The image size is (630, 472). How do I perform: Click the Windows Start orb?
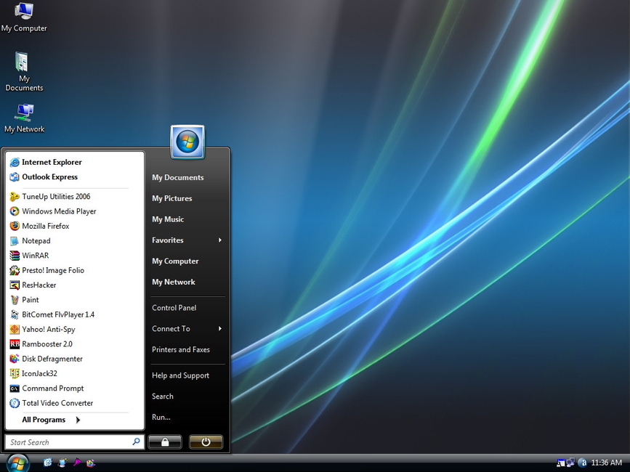click(16, 462)
